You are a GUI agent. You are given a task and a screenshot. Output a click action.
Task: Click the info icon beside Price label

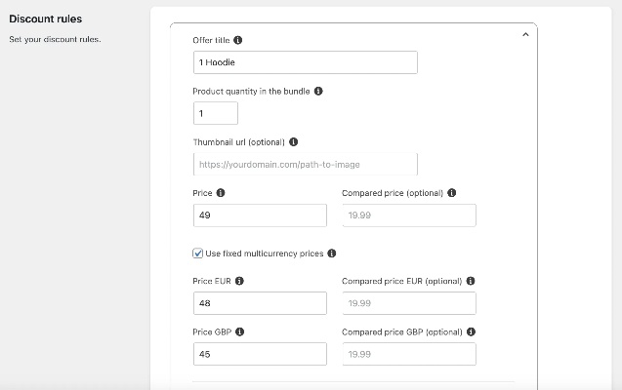click(221, 193)
